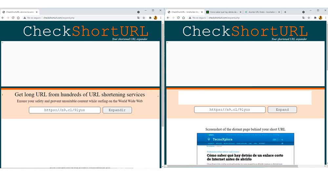This screenshot has width=328, height=186.
Task: Click the vertical scrollbar in right window
Action: 326,66
